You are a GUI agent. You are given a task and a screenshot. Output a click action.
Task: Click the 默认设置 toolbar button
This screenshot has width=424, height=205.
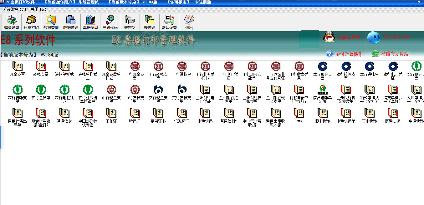point(169,22)
